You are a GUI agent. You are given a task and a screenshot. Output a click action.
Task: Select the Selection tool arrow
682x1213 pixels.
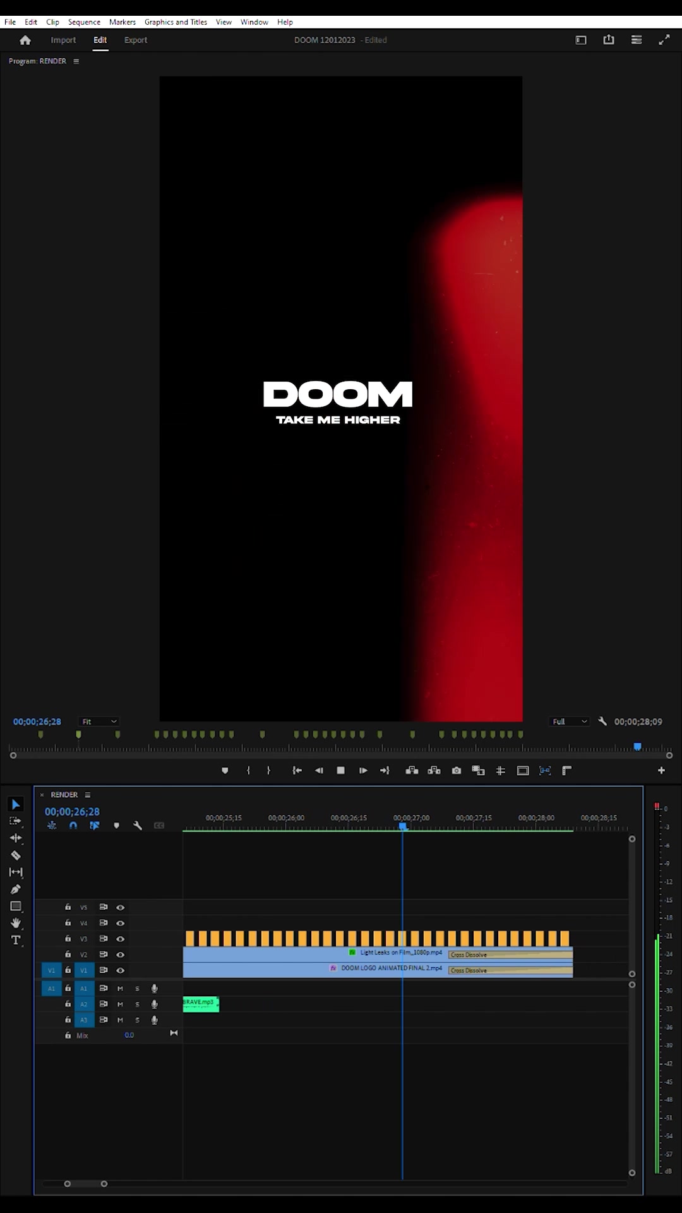16,804
